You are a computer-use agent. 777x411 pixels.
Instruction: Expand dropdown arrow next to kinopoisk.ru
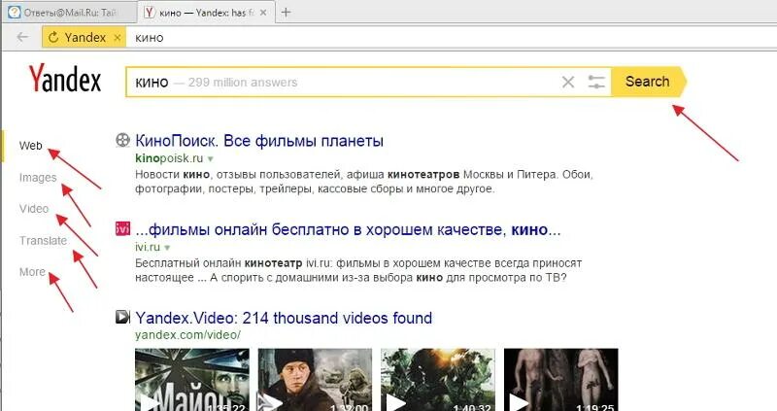210,159
